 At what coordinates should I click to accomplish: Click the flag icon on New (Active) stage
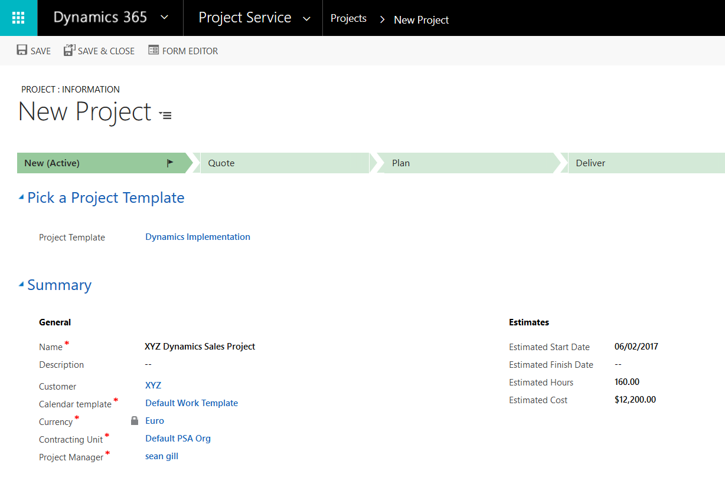(x=171, y=163)
